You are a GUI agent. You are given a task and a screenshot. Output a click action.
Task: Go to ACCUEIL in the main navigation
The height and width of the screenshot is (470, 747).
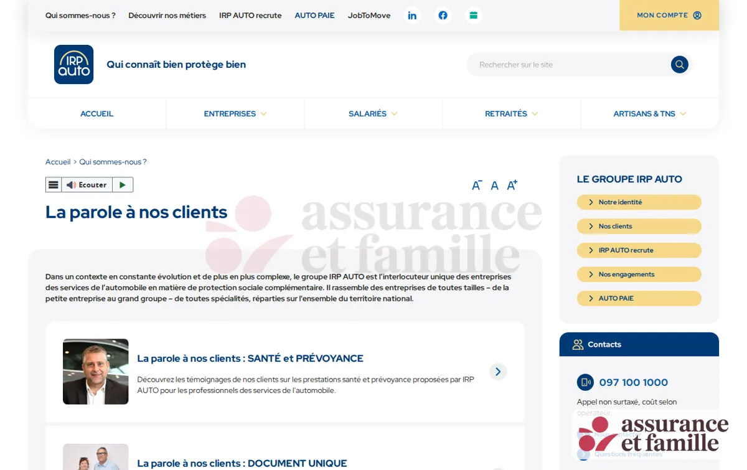tap(96, 114)
